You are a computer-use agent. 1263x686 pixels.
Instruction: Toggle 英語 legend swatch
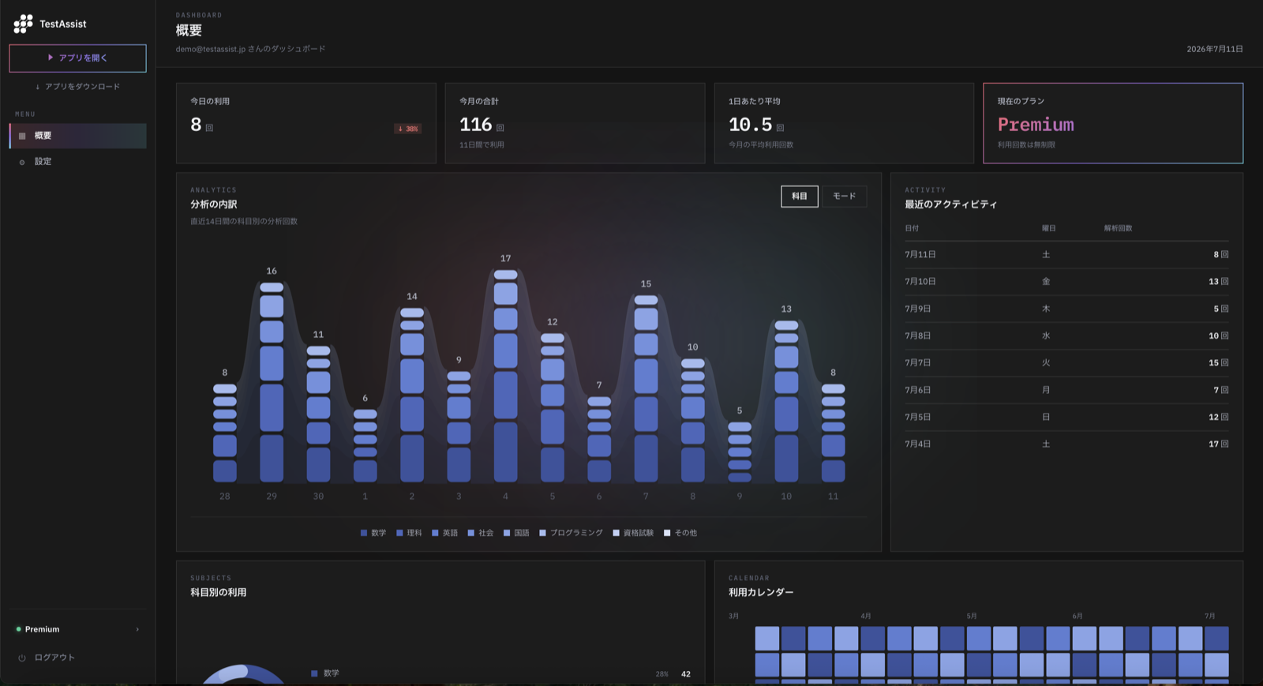pyautogui.click(x=435, y=533)
